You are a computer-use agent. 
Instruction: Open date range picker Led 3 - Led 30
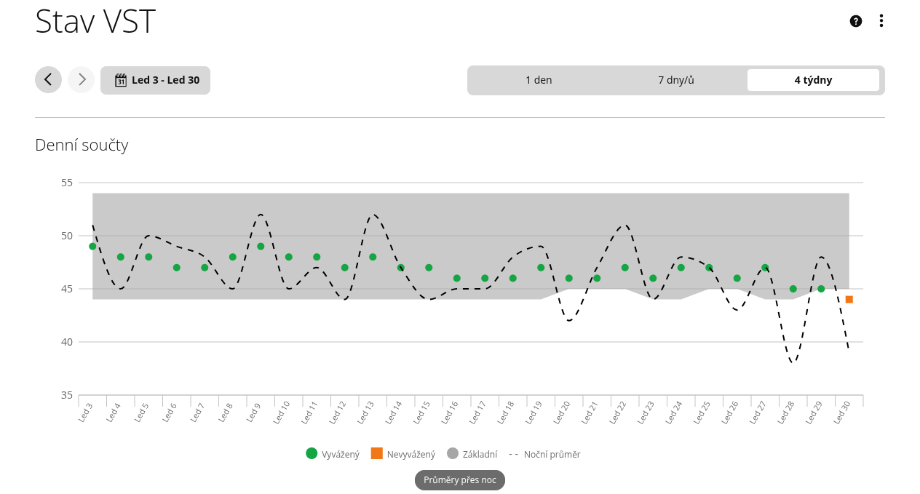point(156,80)
